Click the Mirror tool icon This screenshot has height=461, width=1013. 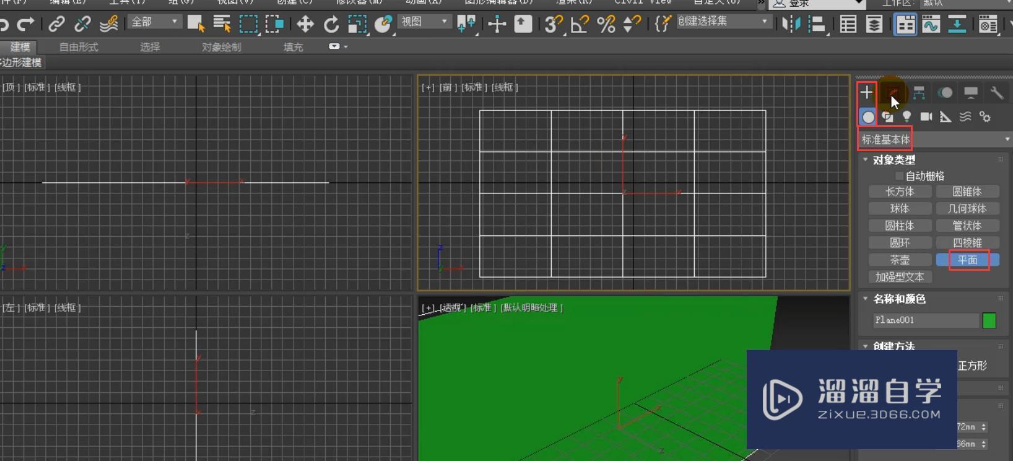[x=791, y=24]
